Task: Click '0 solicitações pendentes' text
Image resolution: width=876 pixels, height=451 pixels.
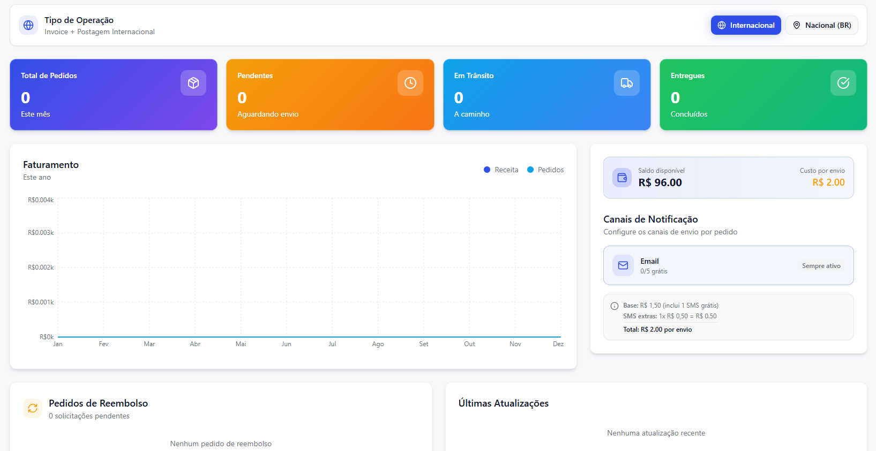Action: [x=89, y=416]
